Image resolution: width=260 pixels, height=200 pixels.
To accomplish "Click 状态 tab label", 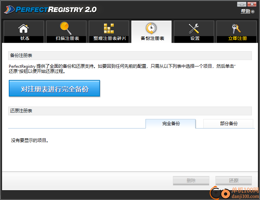I will pyautogui.click(x=25, y=38).
